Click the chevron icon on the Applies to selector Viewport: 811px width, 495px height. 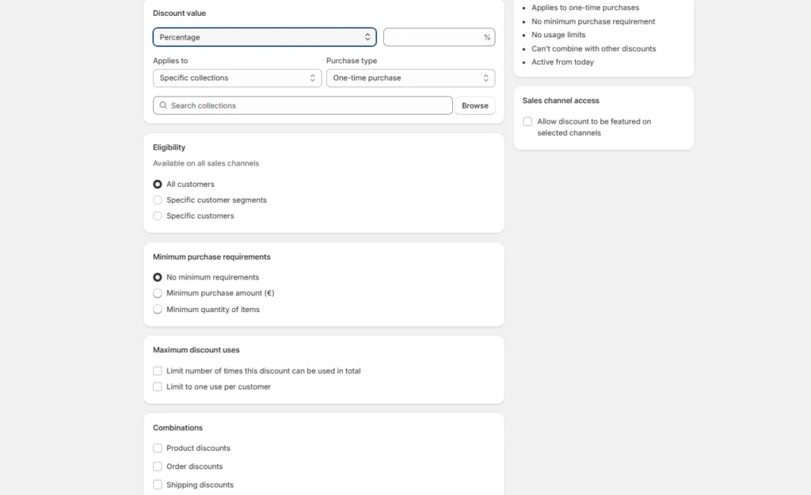[x=312, y=78]
